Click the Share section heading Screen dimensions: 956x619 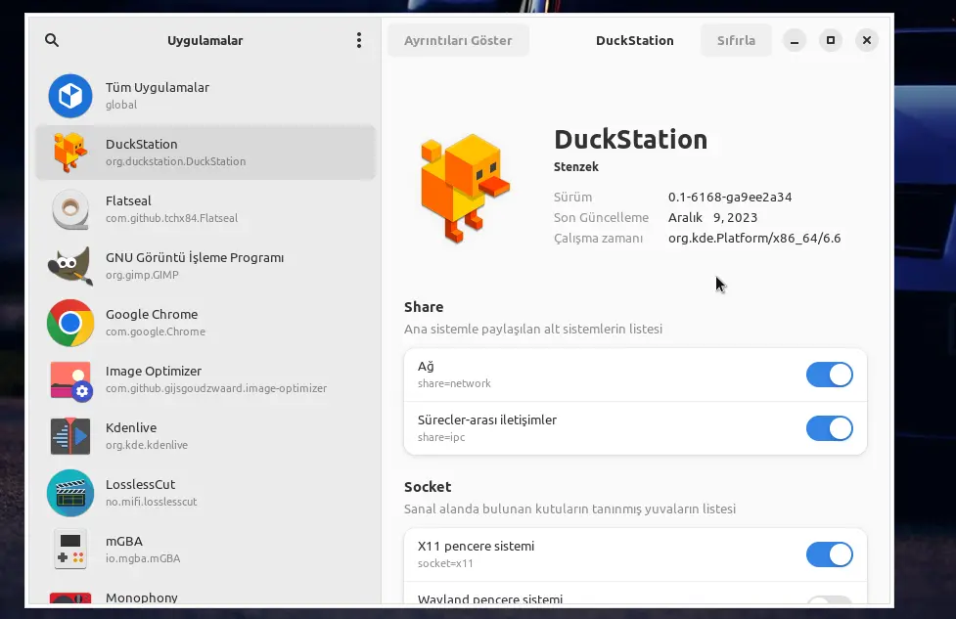click(424, 307)
